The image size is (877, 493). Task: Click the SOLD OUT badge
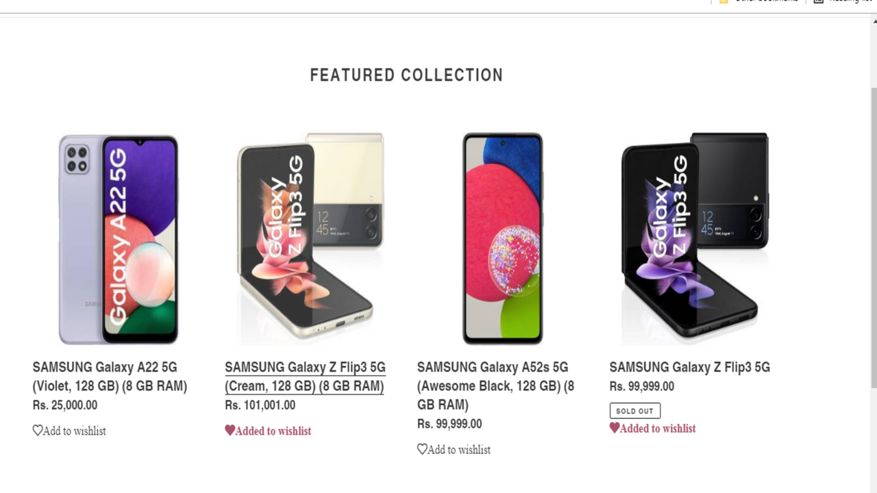tap(634, 411)
